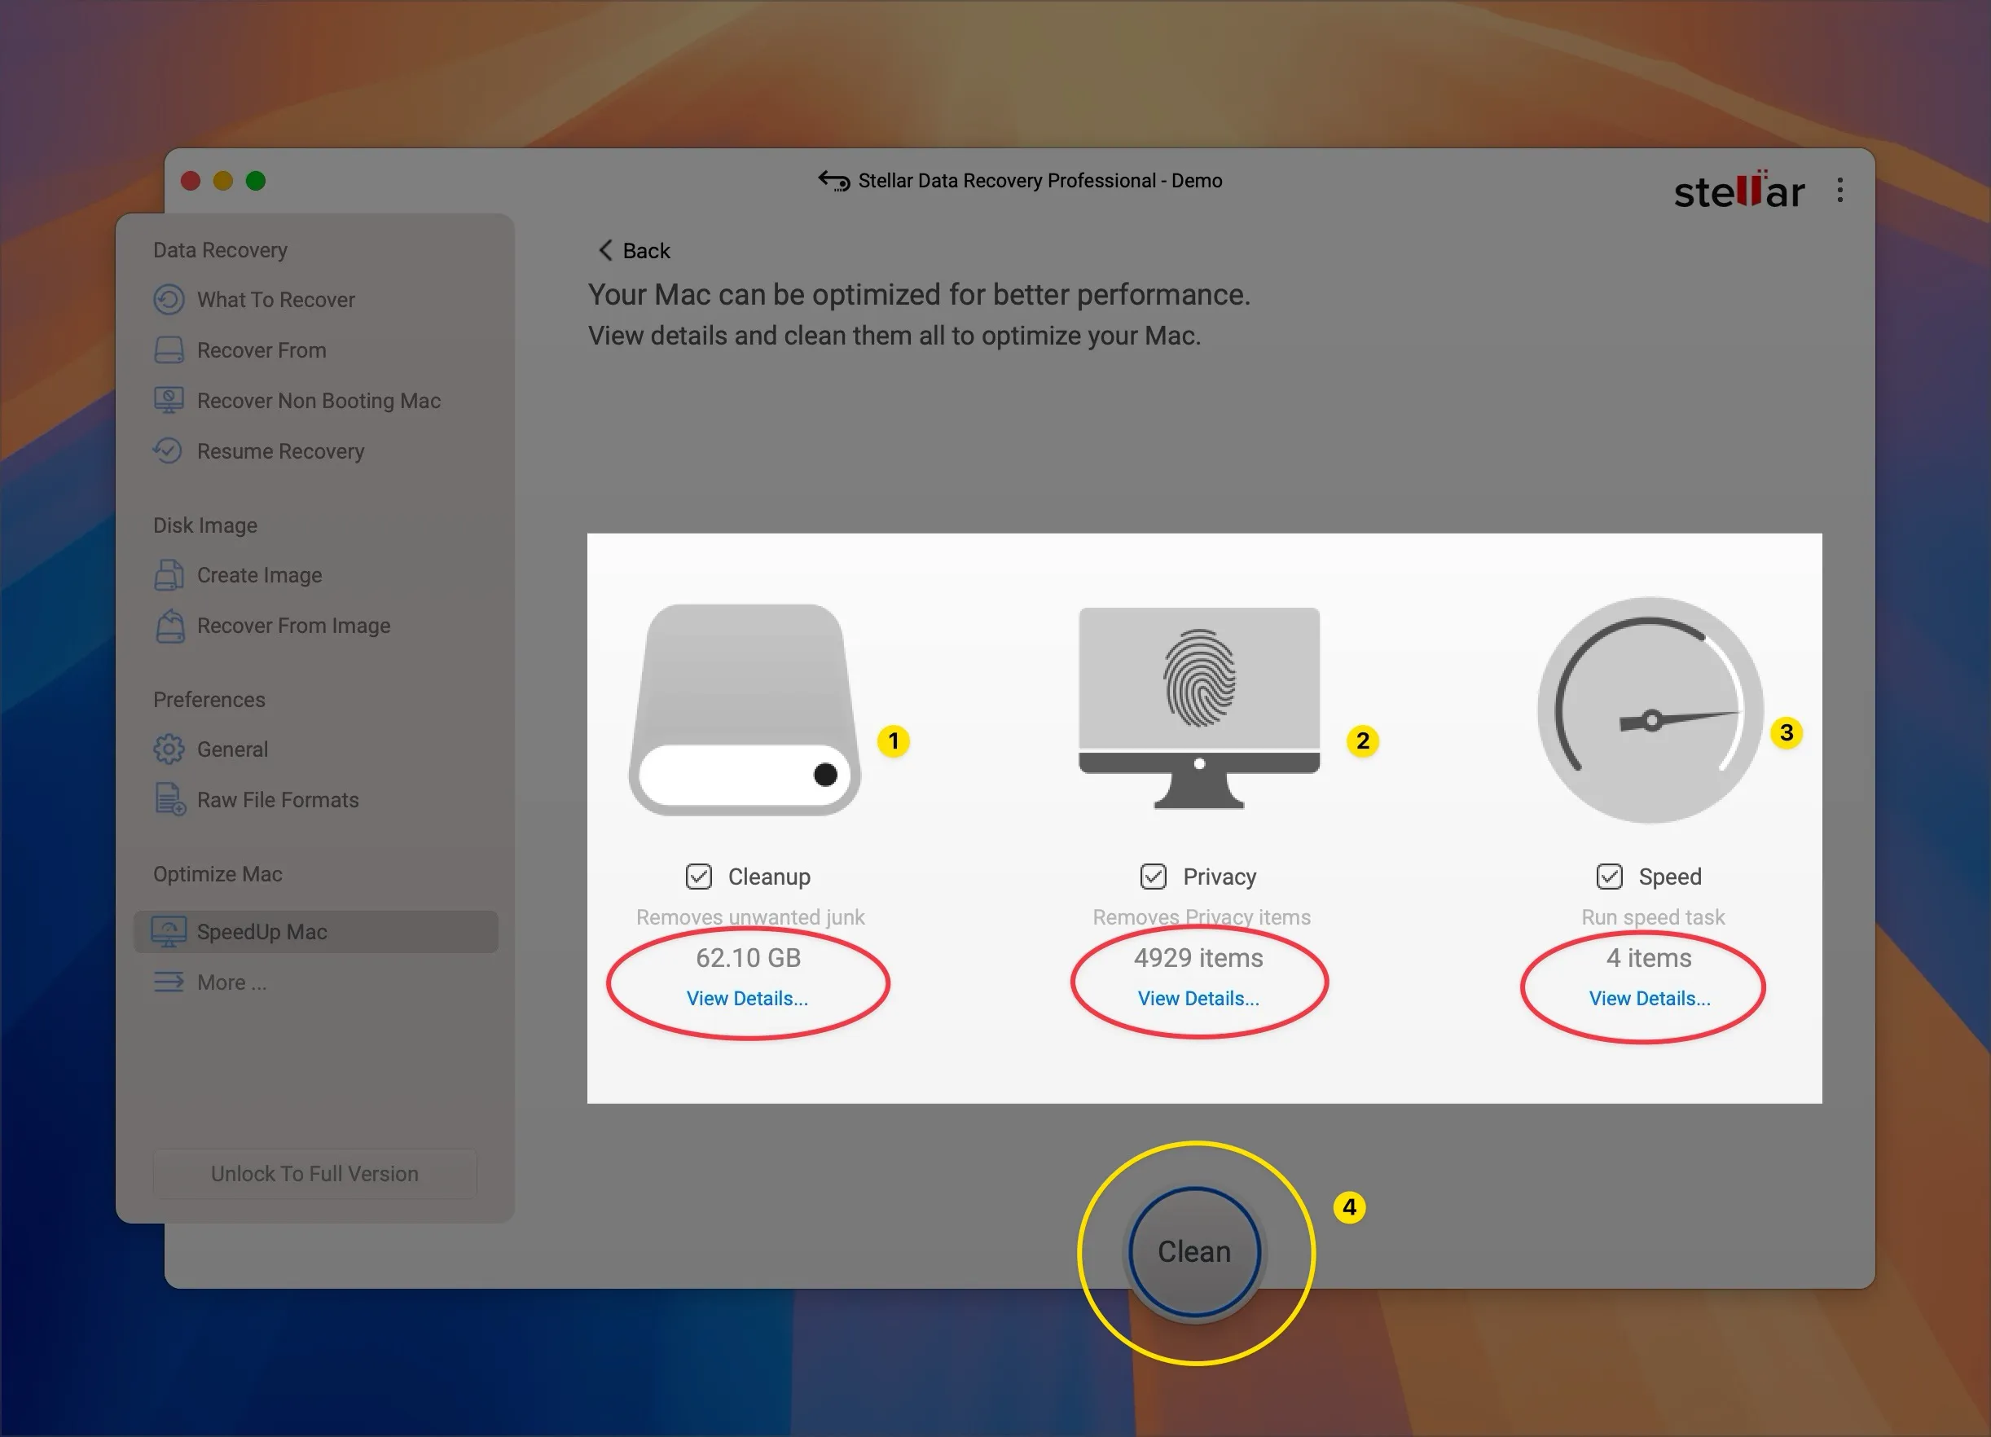This screenshot has height=1437, width=1991.
Task: Click the Recover From drive icon
Action: (169, 350)
